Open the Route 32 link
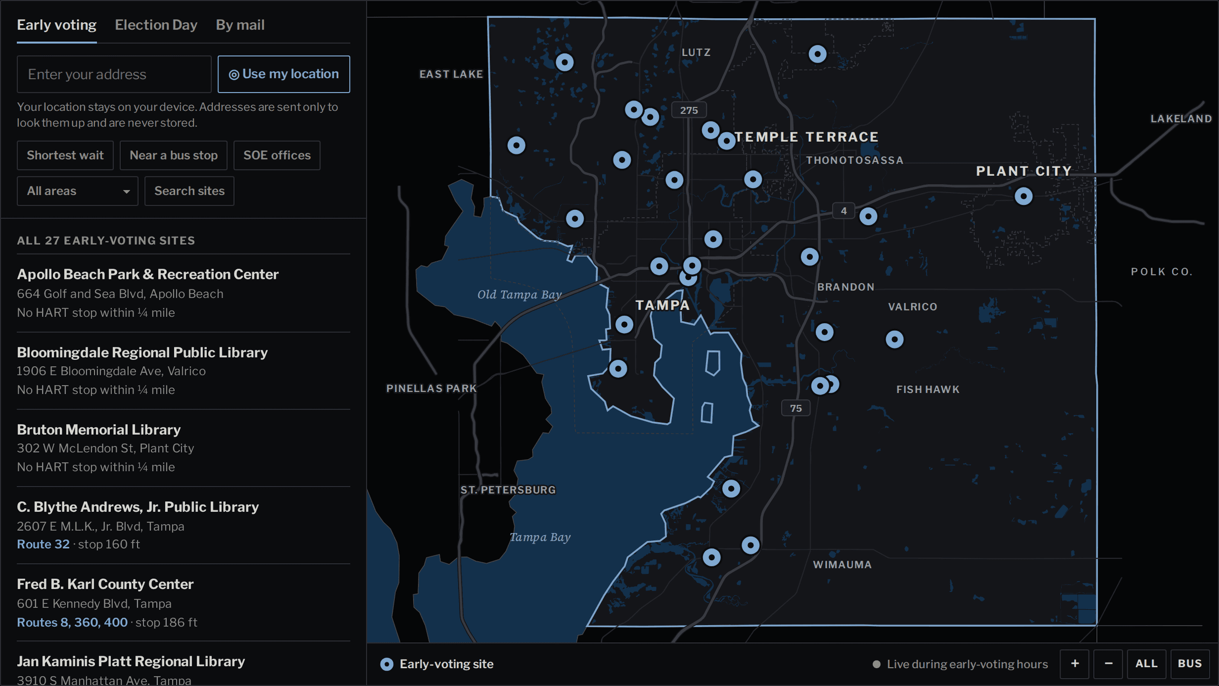 tap(43, 544)
